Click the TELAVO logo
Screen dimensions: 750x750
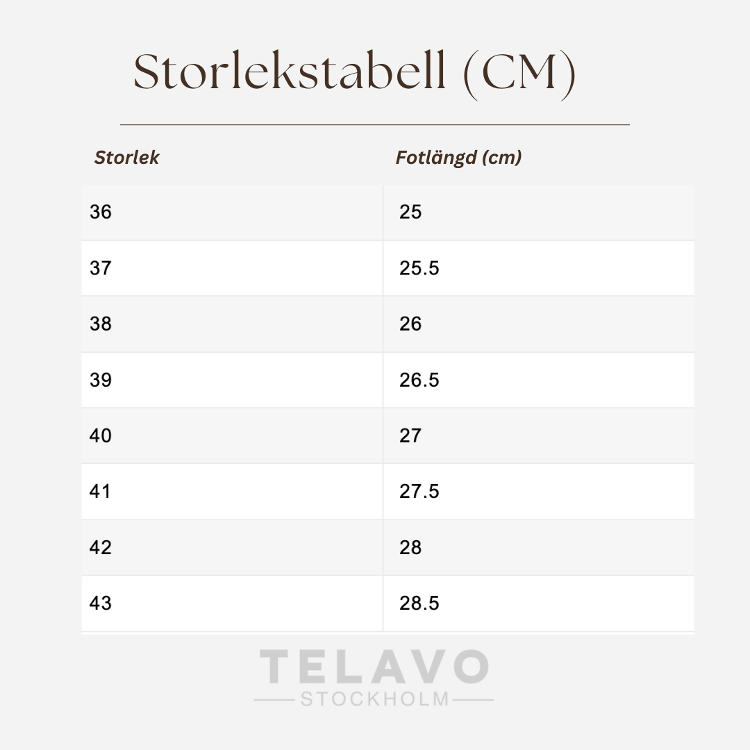pyautogui.click(x=374, y=667)
